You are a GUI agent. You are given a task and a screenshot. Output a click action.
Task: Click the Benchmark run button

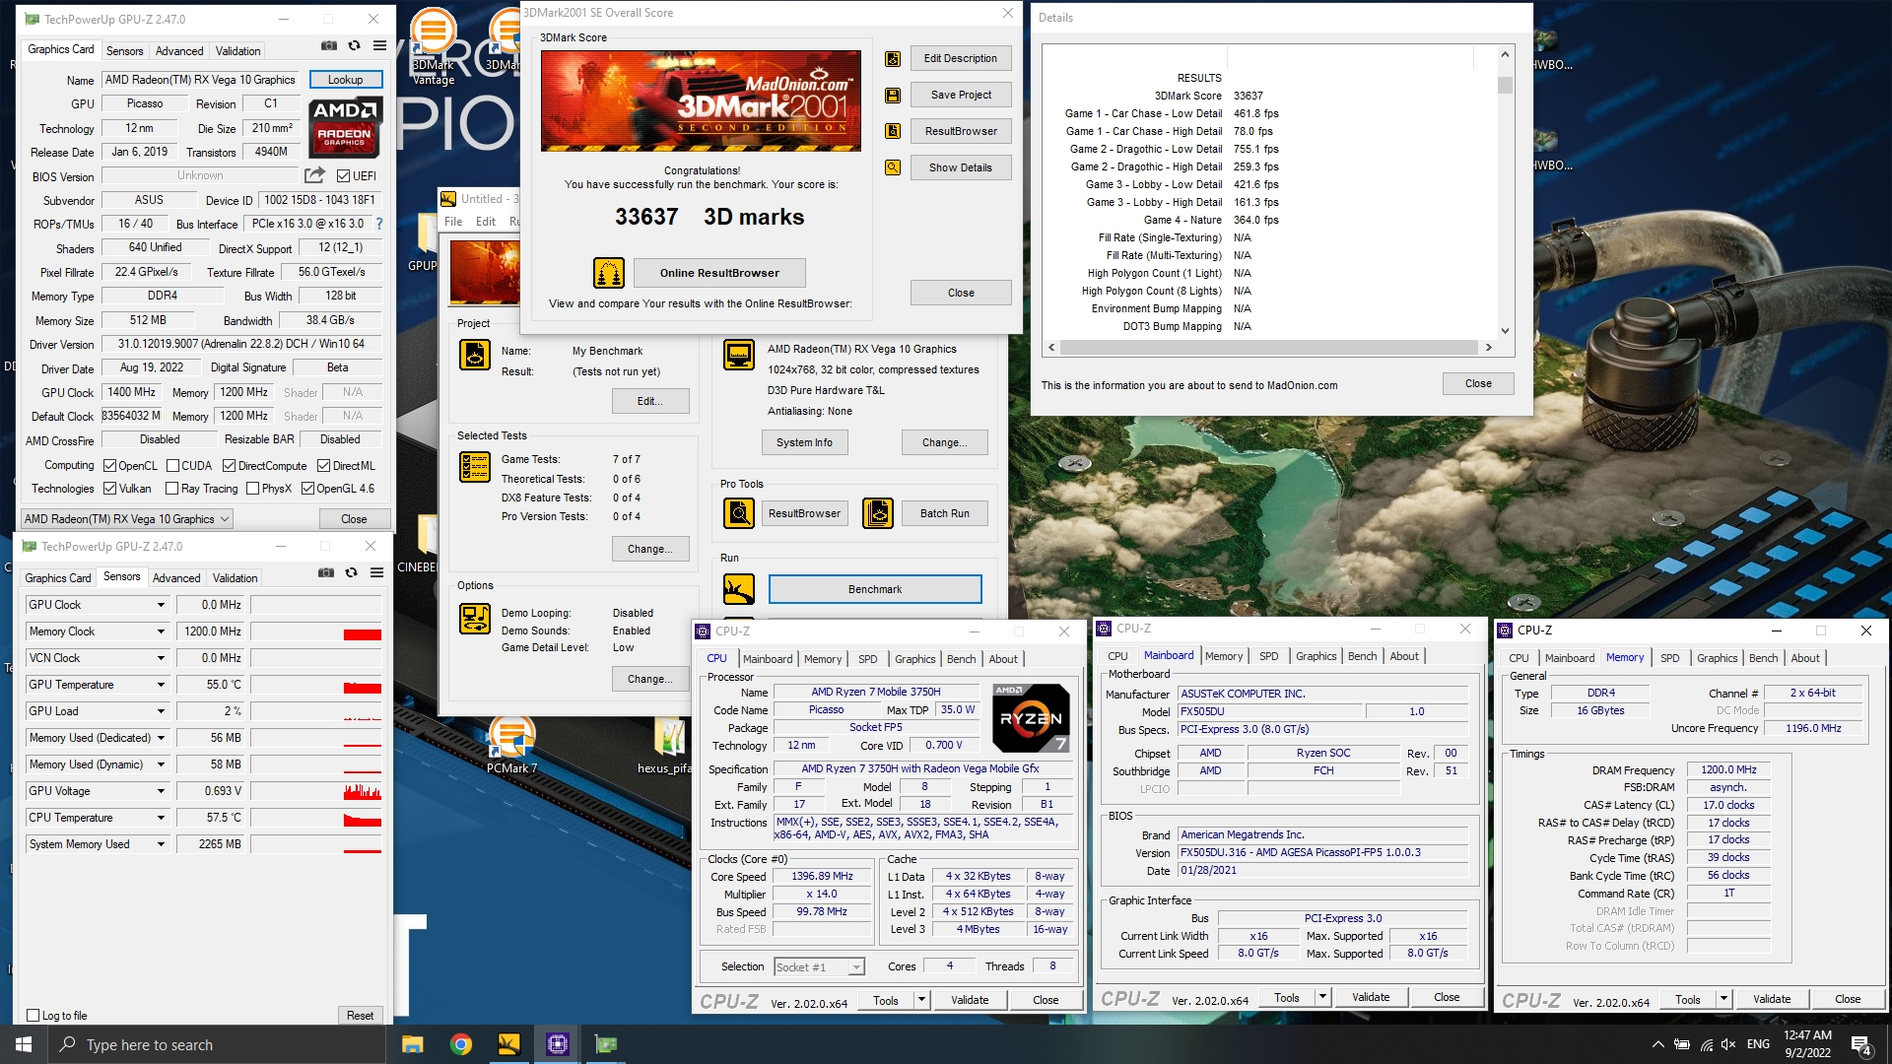point(875,589)
